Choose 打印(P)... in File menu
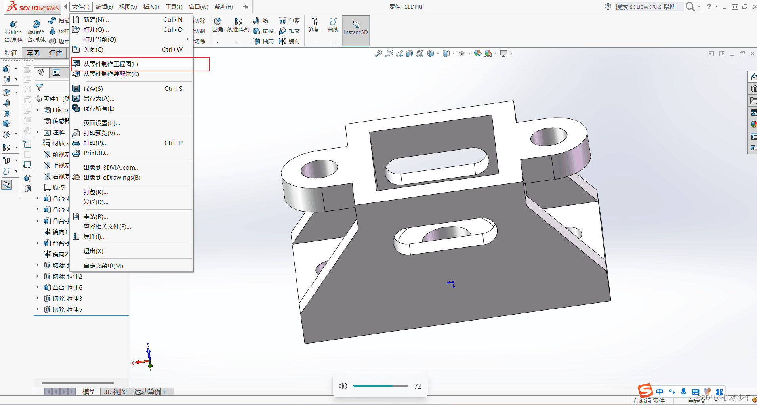The width and height of the screenshot is (757, 405). click(x=132, y=143)
